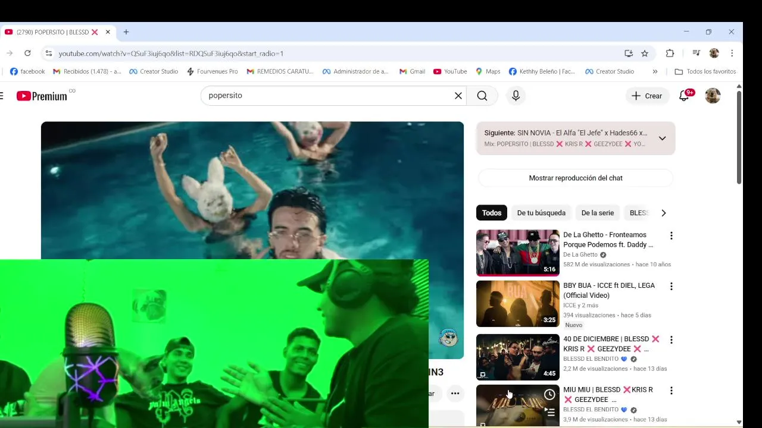
Task: Open BLESSD EL BENDITO channel under 40 DE DICIEMBRE
Action: [x=591, y=359]
